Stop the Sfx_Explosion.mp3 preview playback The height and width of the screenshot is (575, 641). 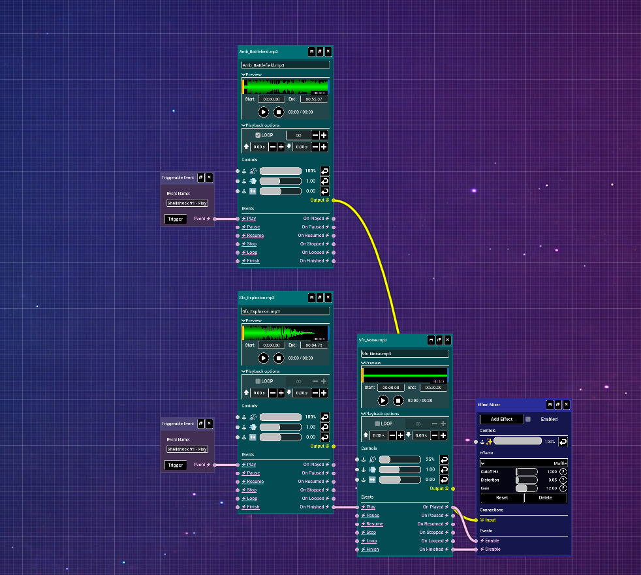[278, 358]
